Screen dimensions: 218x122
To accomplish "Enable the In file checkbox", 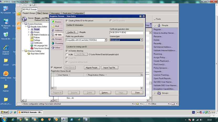I will 67,54.
